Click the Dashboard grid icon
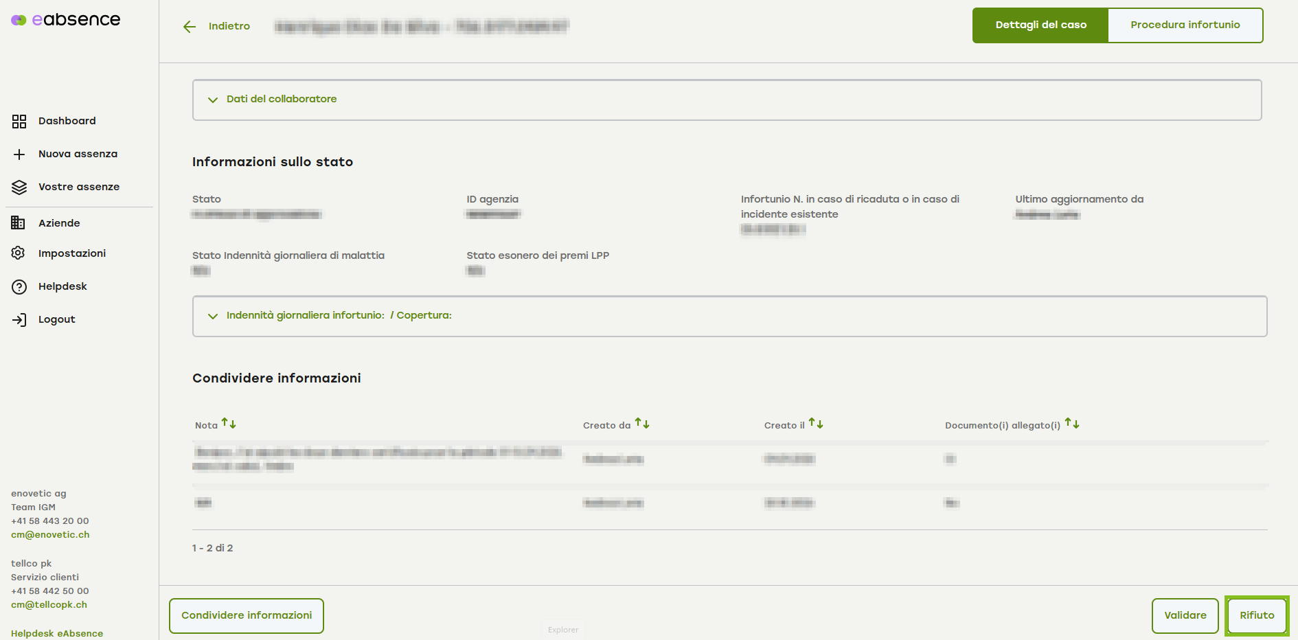The width and height of the screenshot is (1298, 640). [19, 122]
